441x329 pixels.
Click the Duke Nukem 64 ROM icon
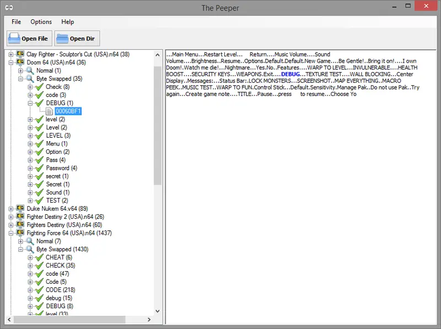(20, 208)
